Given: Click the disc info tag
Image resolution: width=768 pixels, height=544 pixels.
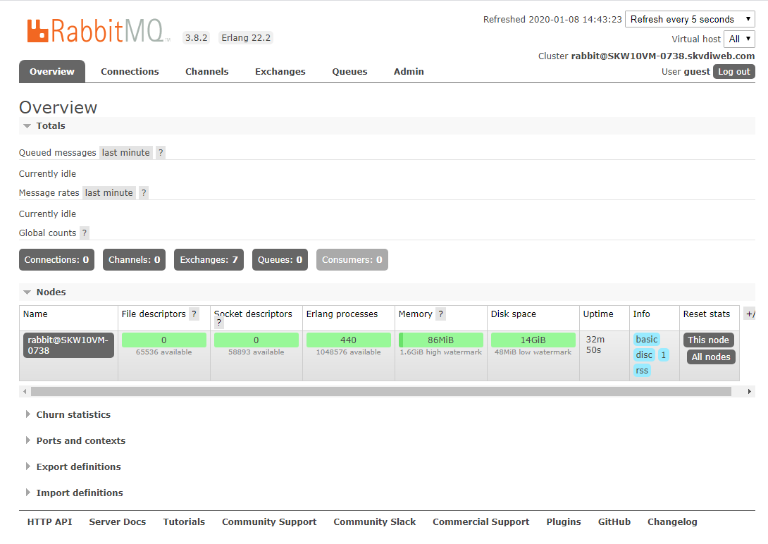Looking at the screenshot, I should point(644,355).
